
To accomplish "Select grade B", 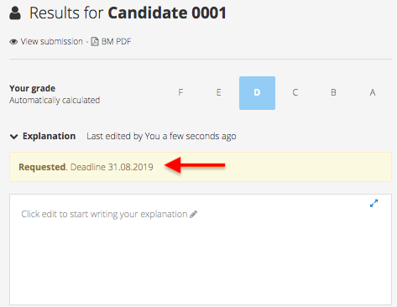I will [x=333, y=92].
